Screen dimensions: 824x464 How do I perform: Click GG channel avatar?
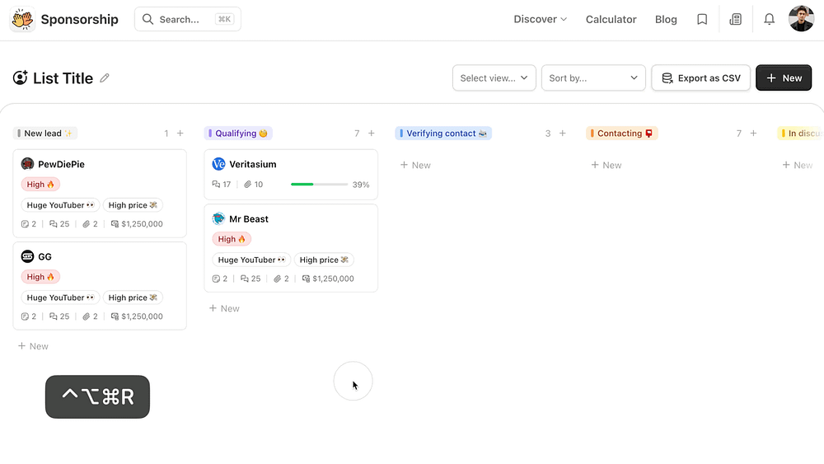pyautogui.click(x=27, y=256)
